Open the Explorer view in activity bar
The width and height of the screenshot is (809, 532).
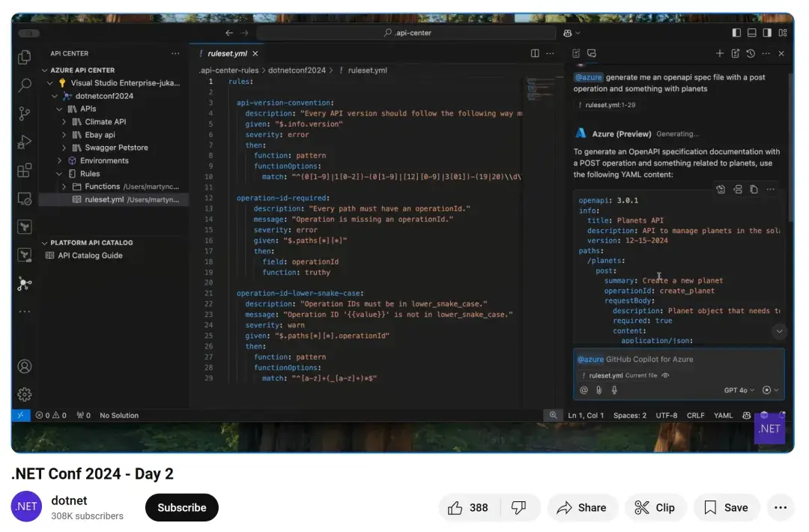tap(24, 57)
